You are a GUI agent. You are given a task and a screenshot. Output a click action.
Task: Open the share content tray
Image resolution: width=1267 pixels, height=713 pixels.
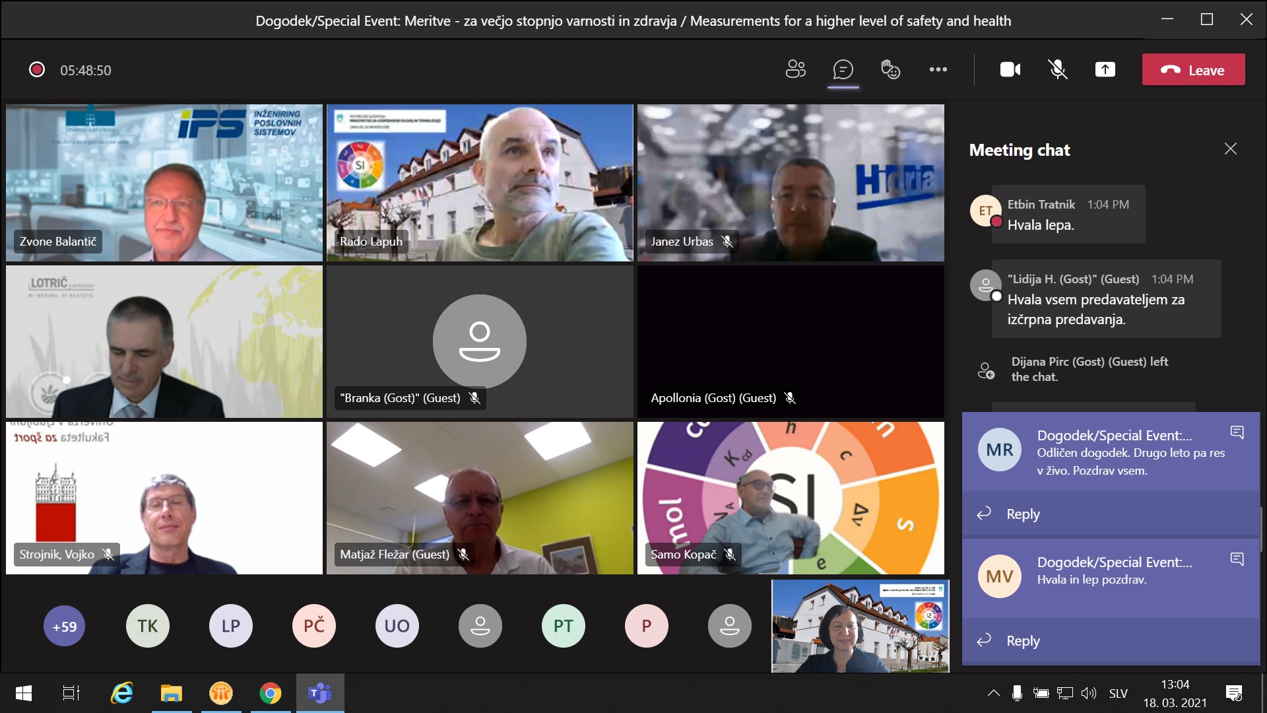coord(1105,69)
